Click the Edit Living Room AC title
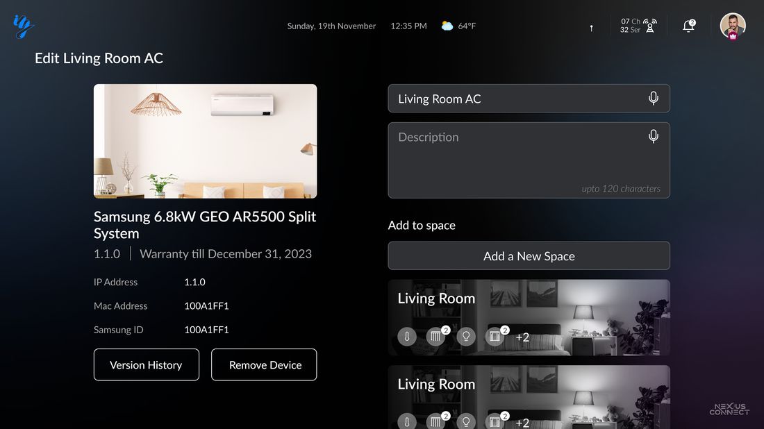Image resolution: width=764 pixels, height=429 pixels. [x=99, y=58]
